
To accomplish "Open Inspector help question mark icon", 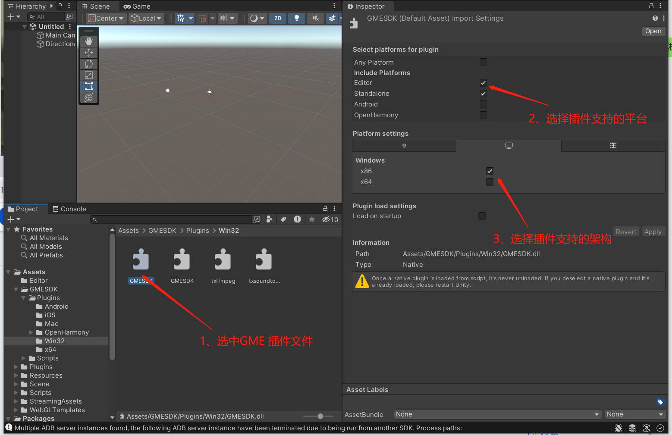I will [655, 18].
